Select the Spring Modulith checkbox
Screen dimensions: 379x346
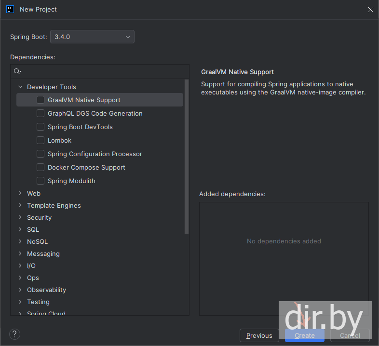click(41, 181)
